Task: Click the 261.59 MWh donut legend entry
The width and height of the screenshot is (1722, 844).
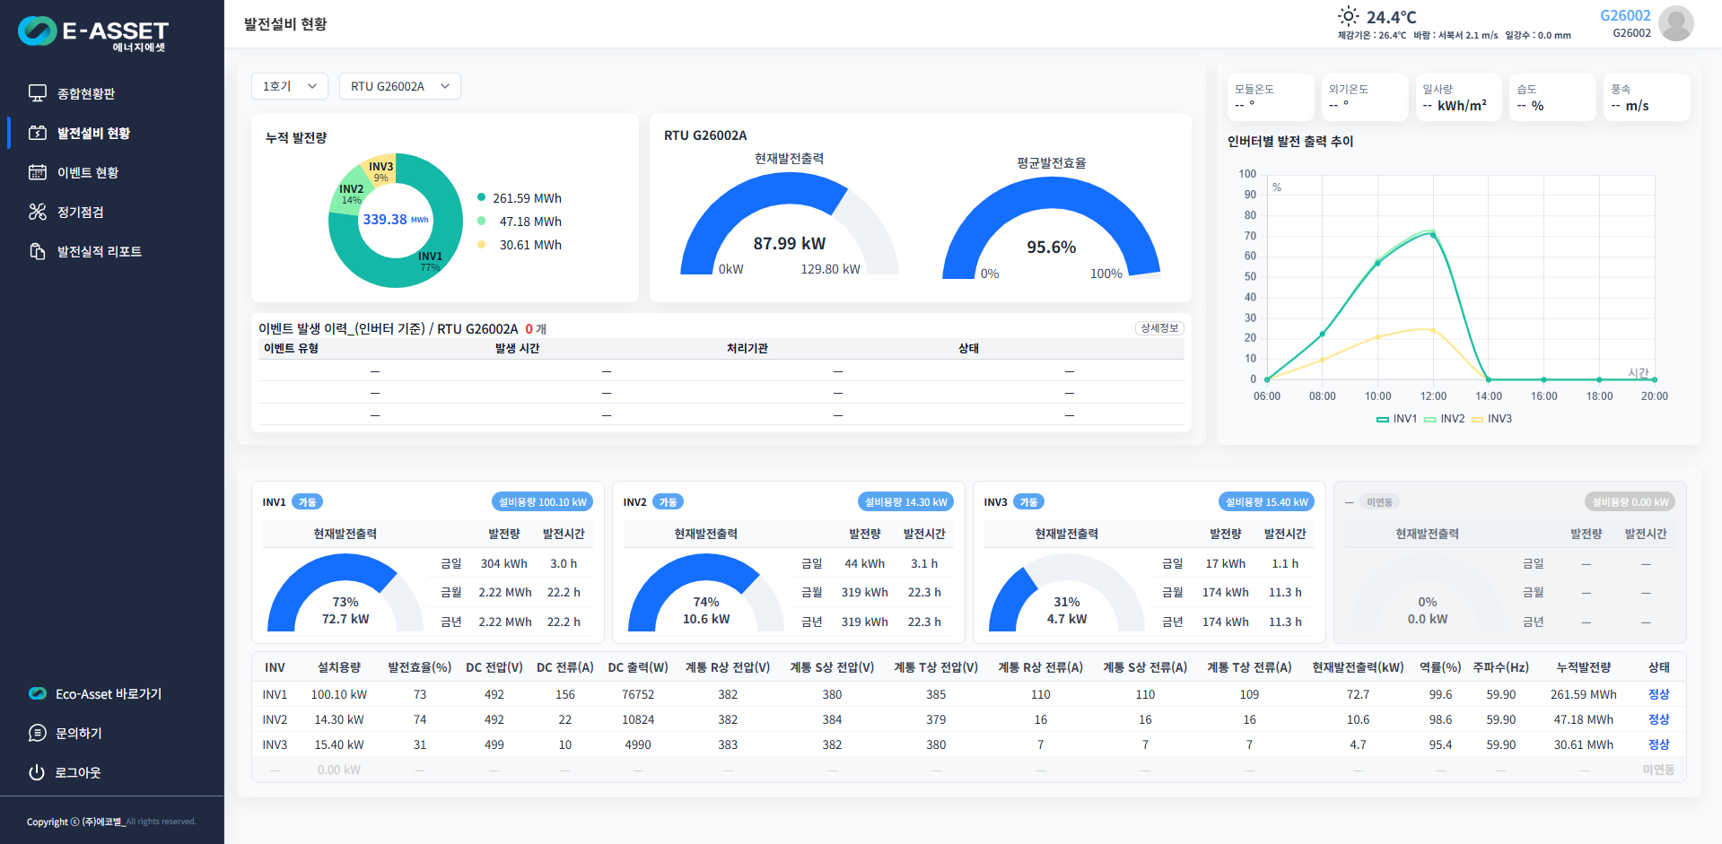Action: click(x=520, y=198)
